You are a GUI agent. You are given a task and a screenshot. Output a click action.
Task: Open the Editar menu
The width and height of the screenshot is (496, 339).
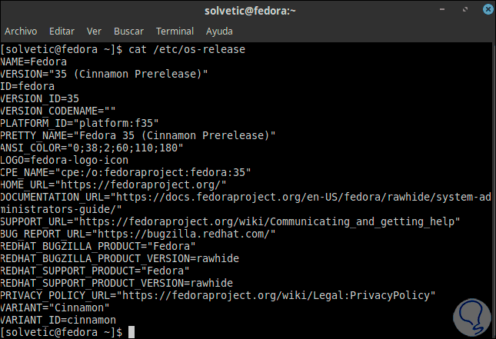[x=62, y=32]
